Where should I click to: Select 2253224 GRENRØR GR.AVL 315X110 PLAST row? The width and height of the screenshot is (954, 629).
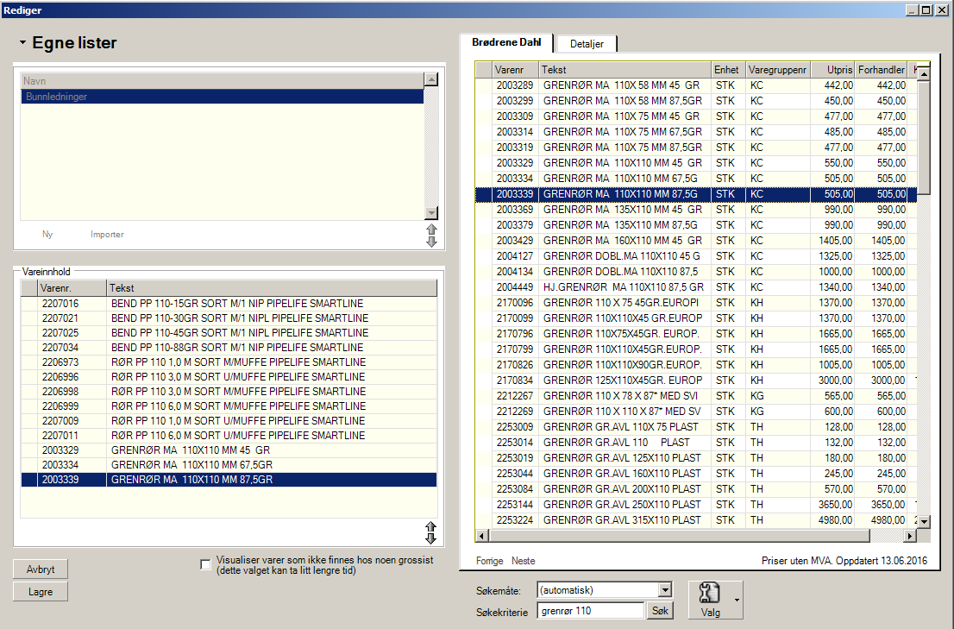point(696,520)
